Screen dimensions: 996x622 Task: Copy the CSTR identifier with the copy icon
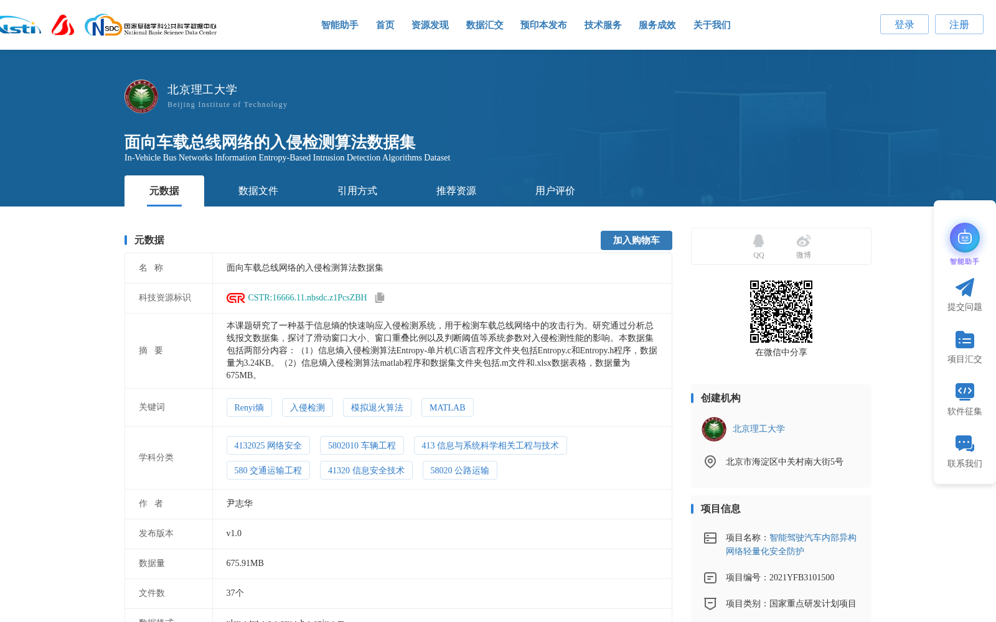click(x=380, y=298)
